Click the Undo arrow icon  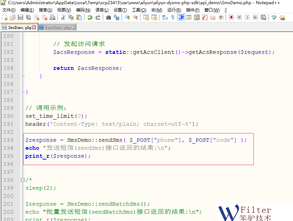90,17
